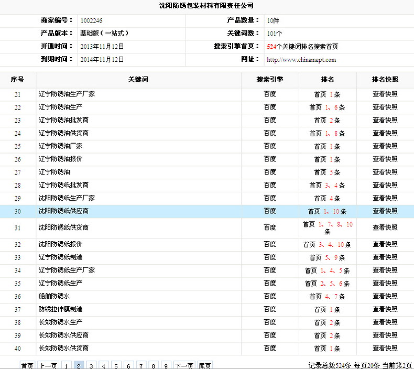Go to last page 尾页
The height and width of the screenshot is (369, 414).
click(205, 365)
